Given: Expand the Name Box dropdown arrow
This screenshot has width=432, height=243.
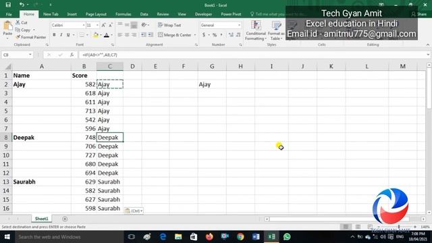Looking at the screenshot, I should point(30,55).
